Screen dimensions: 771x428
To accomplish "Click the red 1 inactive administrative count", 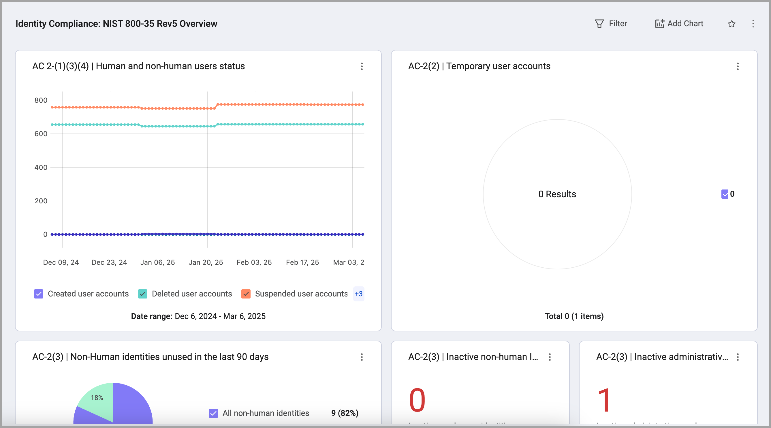I will 604,400.
